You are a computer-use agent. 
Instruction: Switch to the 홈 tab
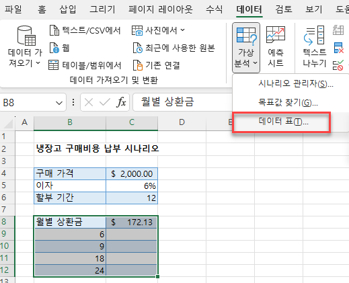(42, 9)
